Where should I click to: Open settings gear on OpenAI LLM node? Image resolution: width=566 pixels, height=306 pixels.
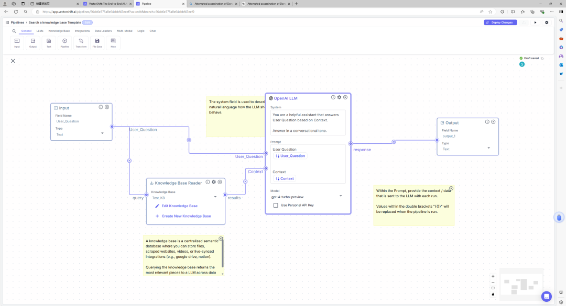[x=339, y=97]
